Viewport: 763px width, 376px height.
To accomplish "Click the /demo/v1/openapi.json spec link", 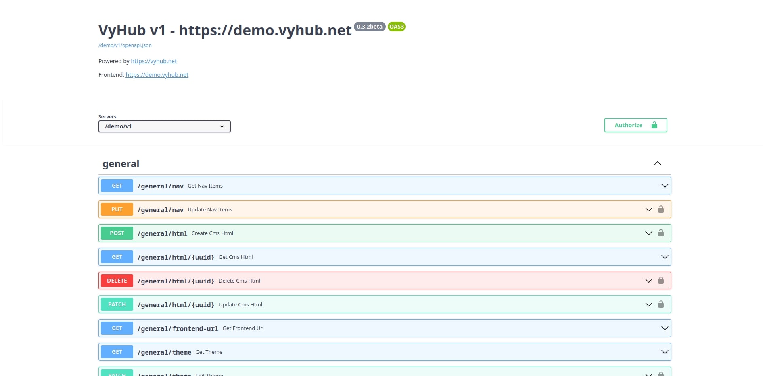I will click(x=125, y=45).
